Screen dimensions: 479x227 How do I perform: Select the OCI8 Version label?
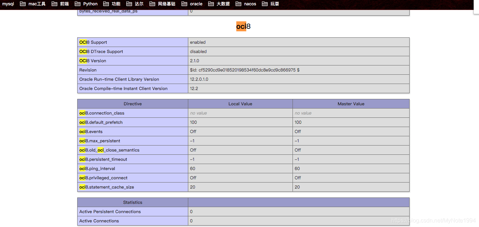[93, 61]
